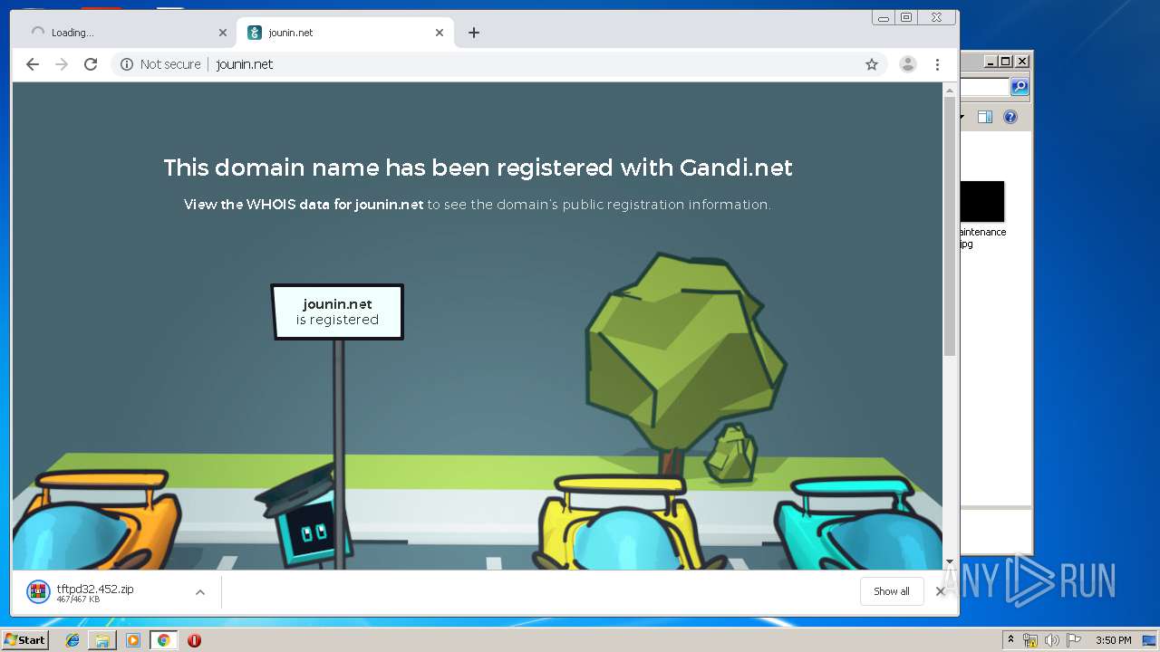Click the forward navigation arrow
The width and height of the screenshot is (1160, 652).
coord(62,64)
